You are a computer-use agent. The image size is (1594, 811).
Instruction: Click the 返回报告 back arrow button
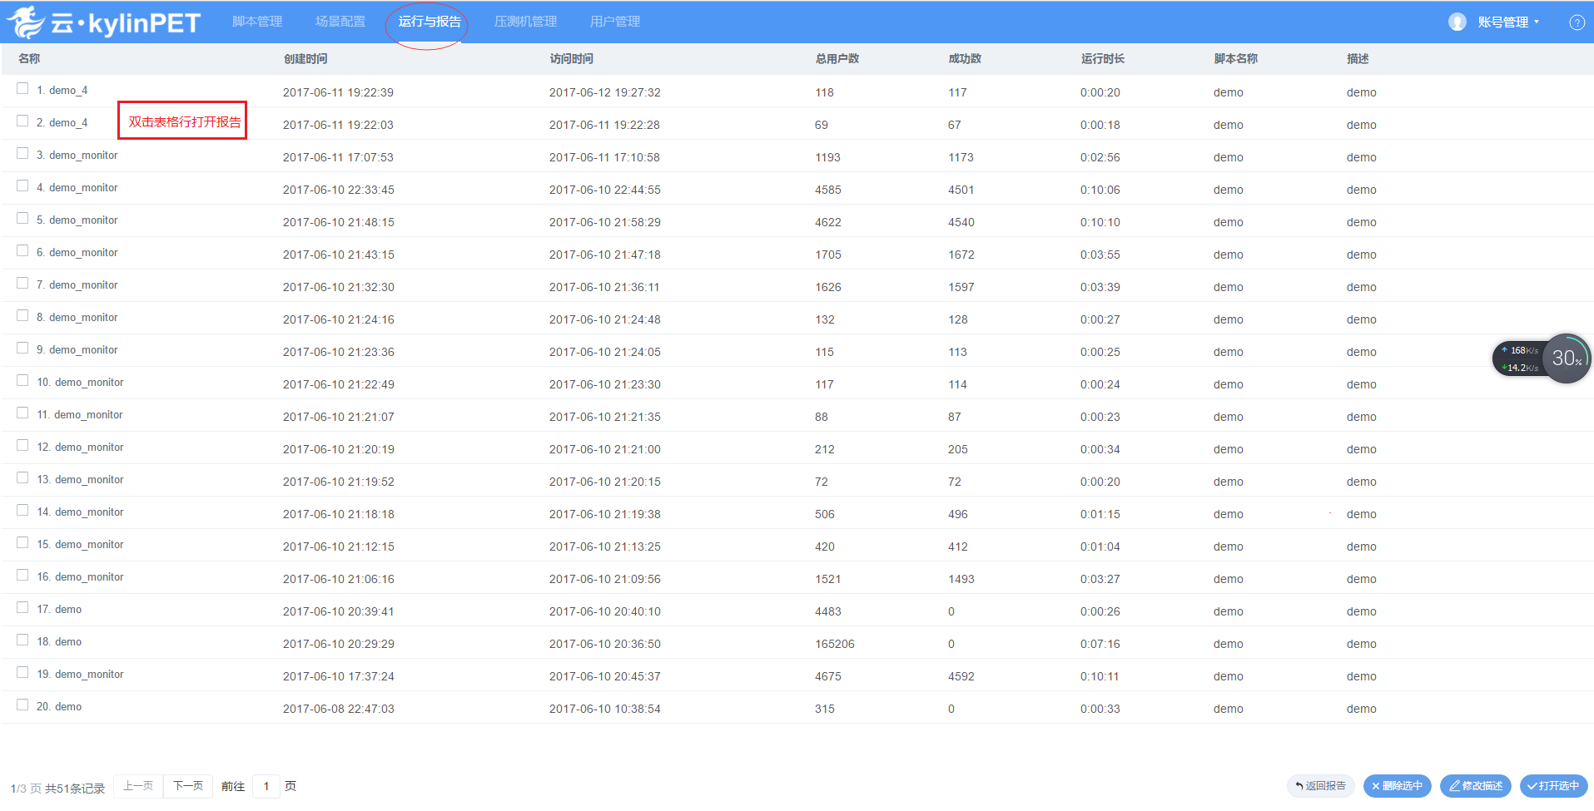click(x=1320, y=786)
